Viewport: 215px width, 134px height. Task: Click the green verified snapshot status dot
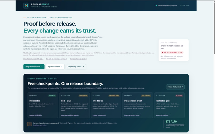[156, 6]
